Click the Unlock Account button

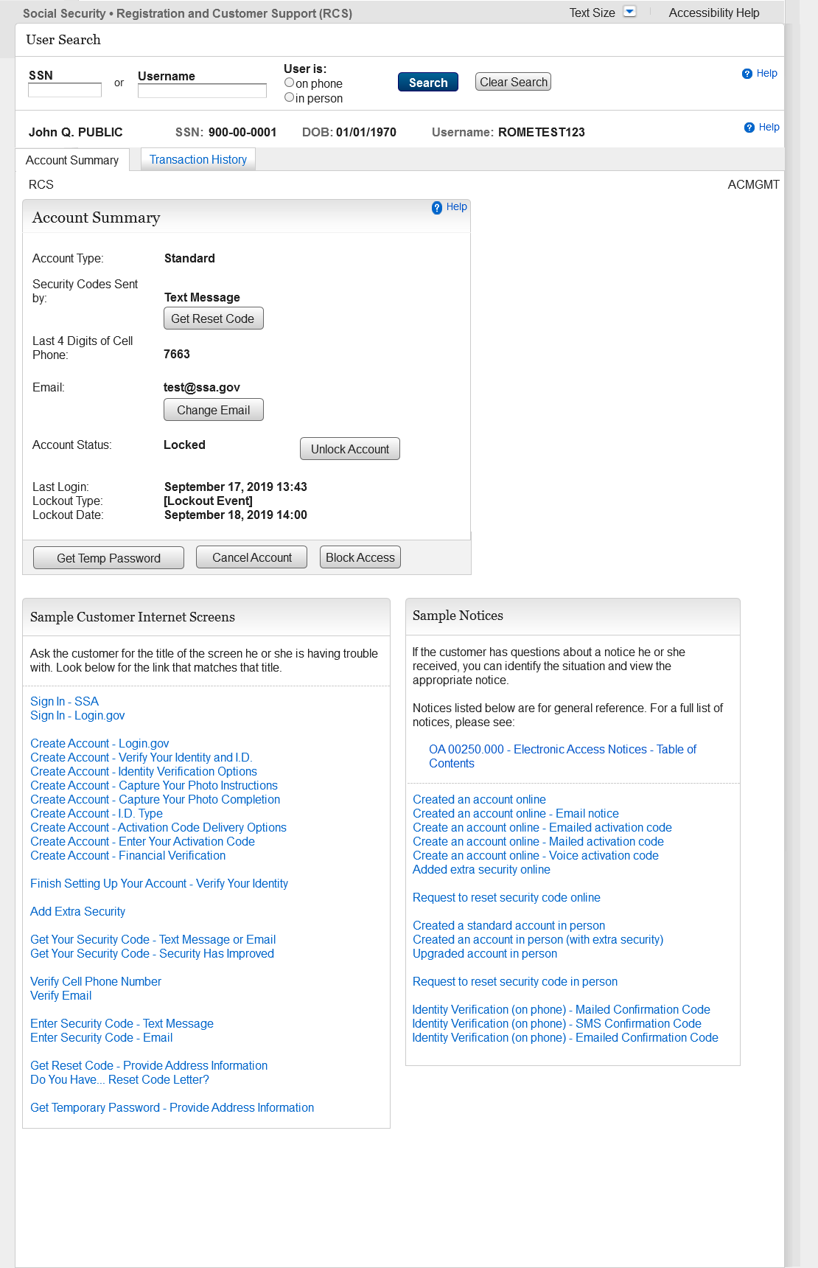click(350, 449)
